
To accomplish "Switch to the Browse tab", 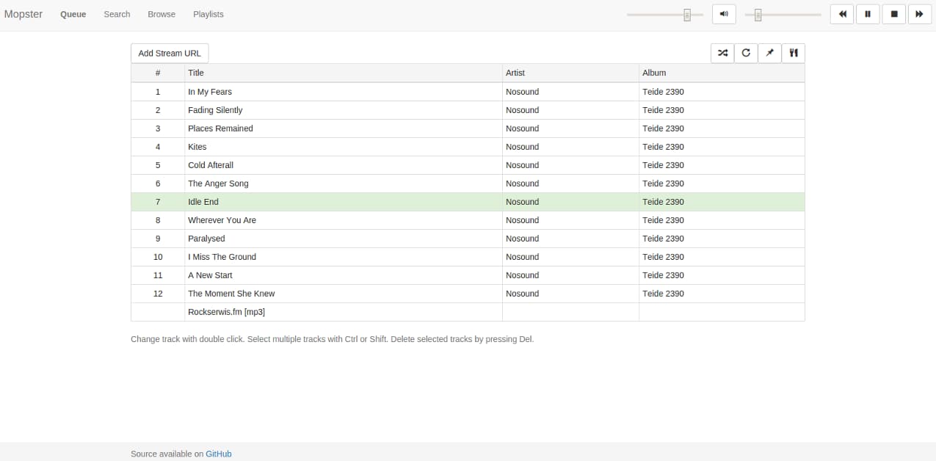I will coord(162,14).
